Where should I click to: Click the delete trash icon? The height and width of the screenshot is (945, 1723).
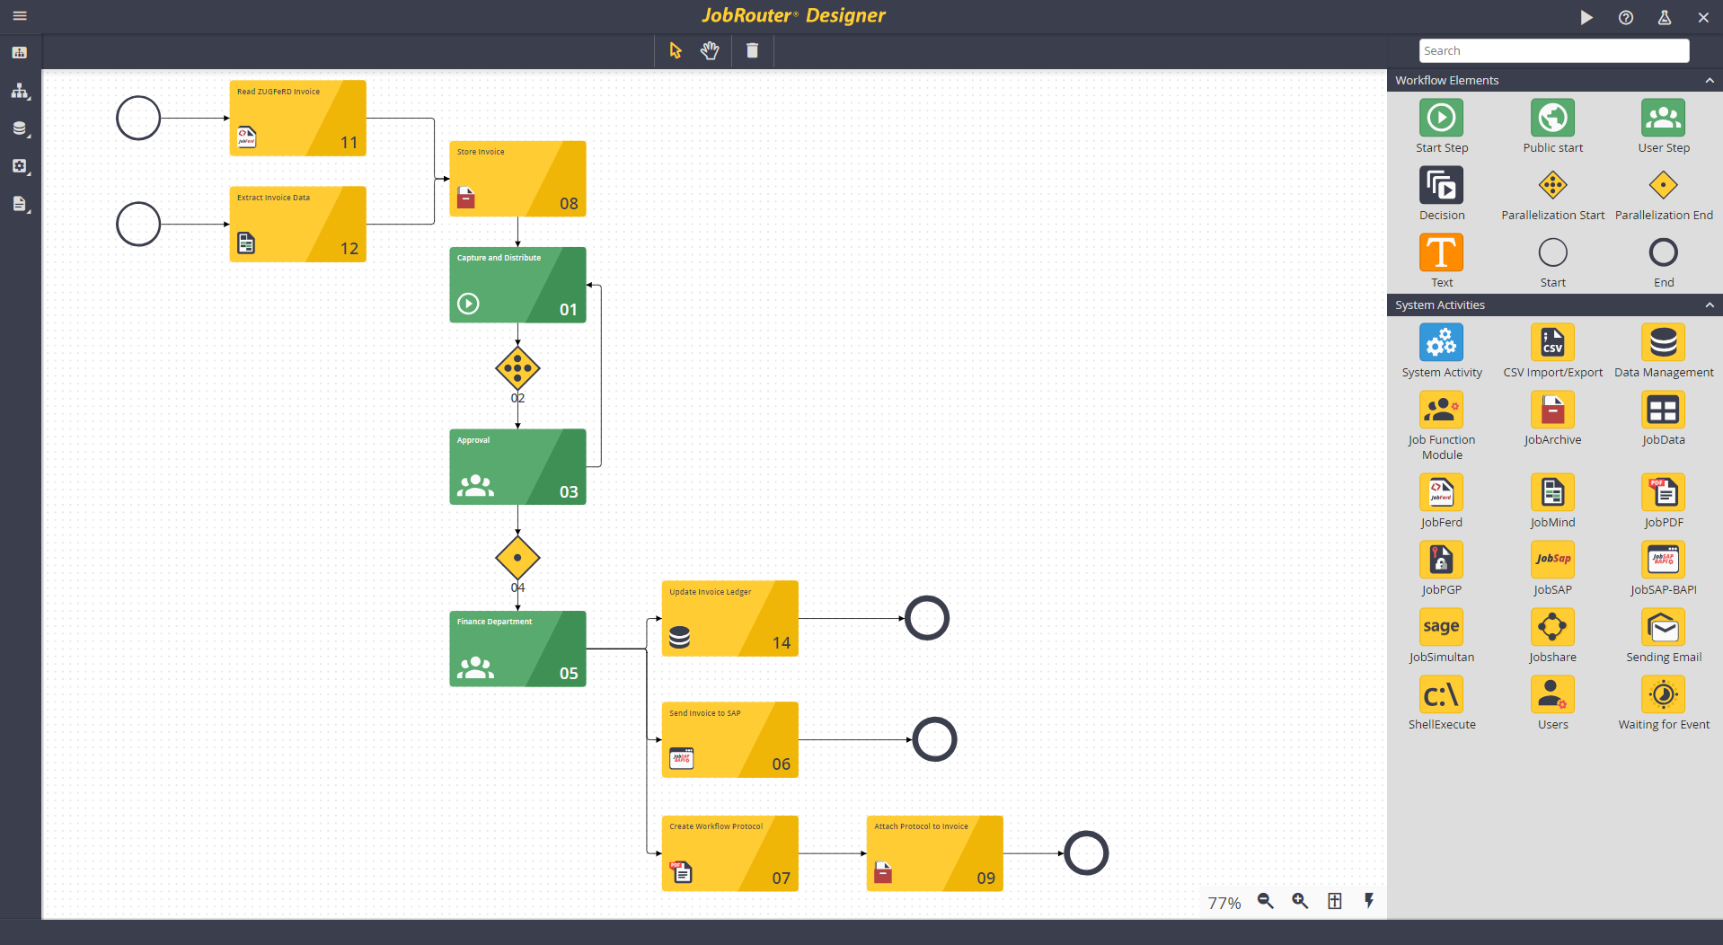point(752,51)
